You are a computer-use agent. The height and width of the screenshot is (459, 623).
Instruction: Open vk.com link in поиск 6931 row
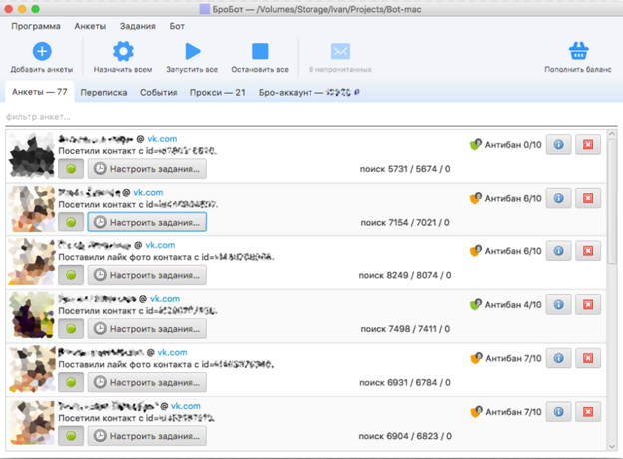click(172, 353)
